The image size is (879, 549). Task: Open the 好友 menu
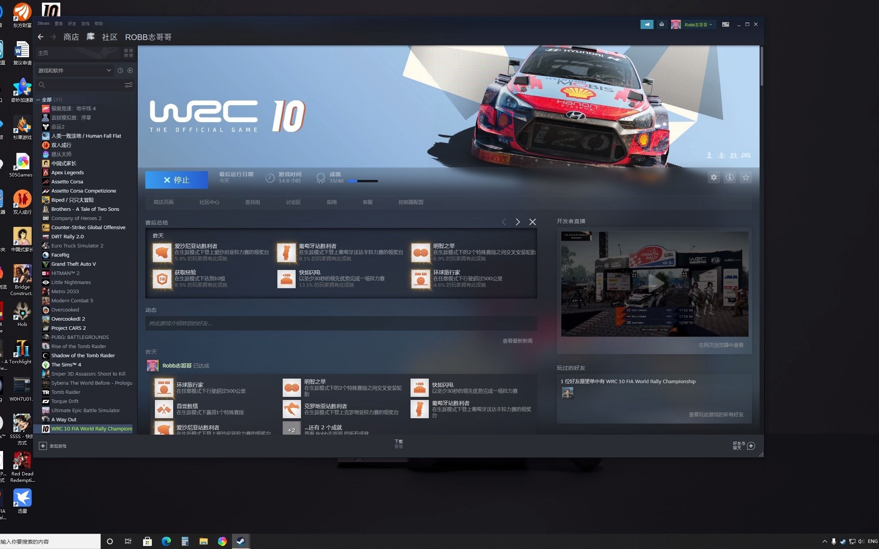pos(72,24)
